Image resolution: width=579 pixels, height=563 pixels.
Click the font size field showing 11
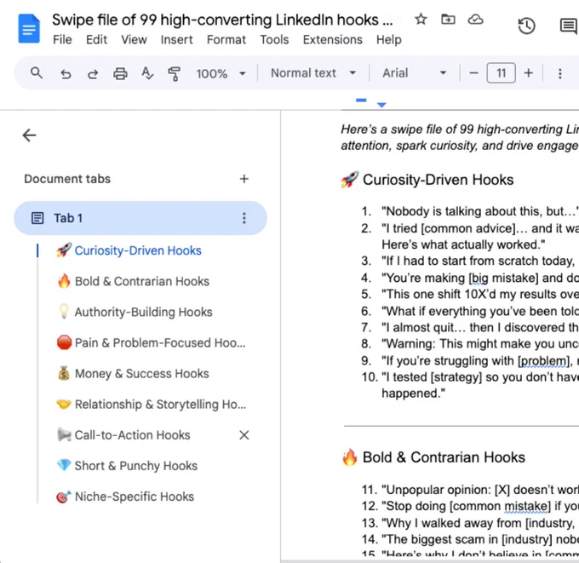(x=501, y=72)
